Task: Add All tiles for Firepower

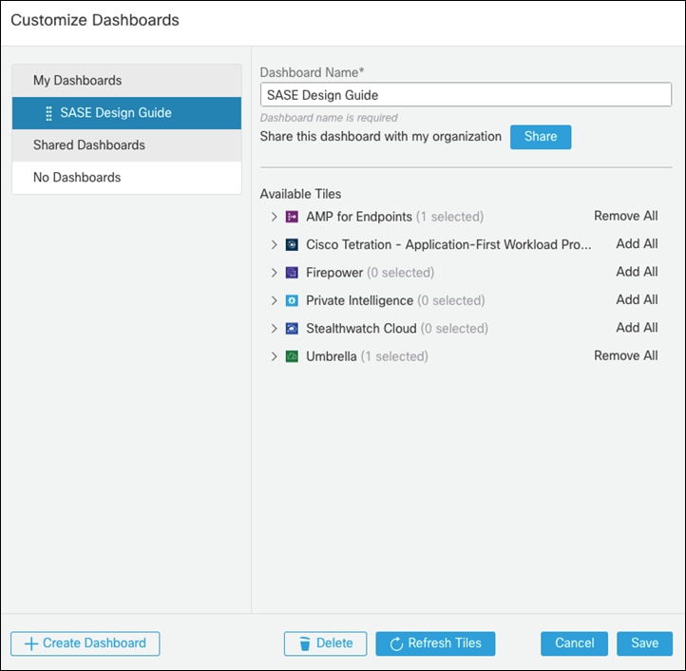Action: click(x=637, y=272)
